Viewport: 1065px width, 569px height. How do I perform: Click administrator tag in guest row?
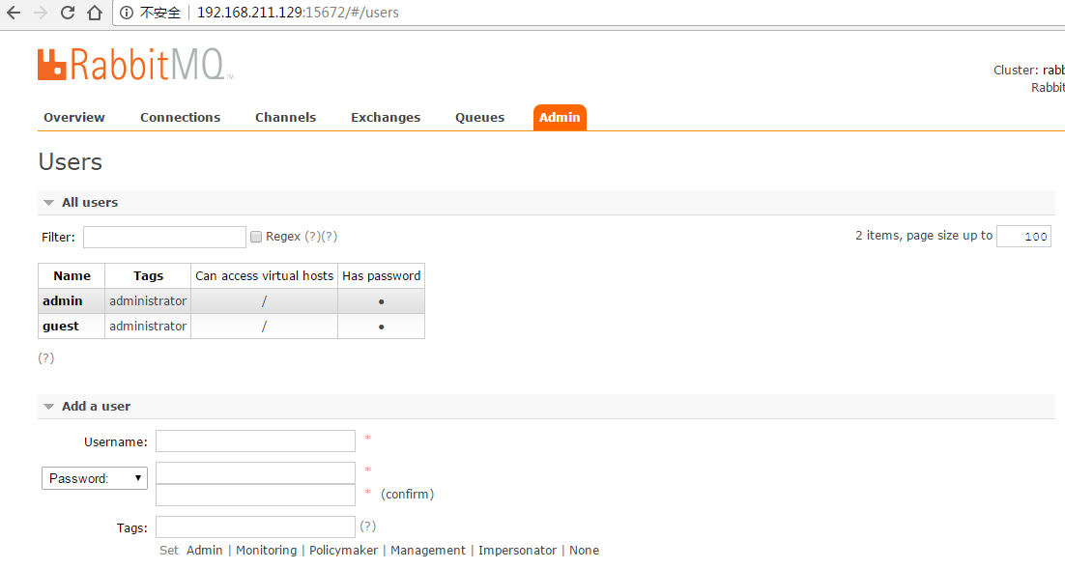point(148,326)
